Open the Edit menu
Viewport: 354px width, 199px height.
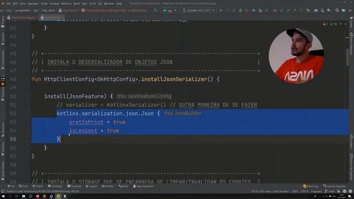[x=15, y=4]
